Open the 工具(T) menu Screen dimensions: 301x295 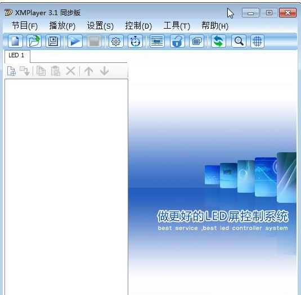click(177, 26)
